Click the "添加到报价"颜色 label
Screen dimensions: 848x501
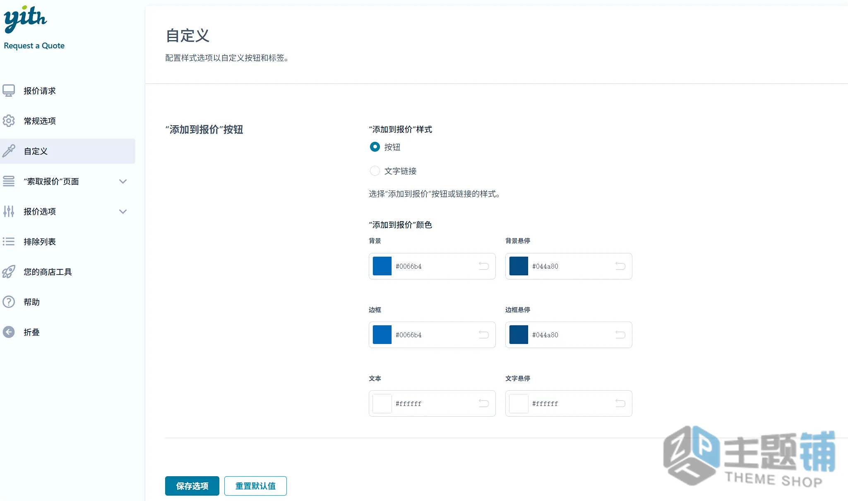point(400,224)
